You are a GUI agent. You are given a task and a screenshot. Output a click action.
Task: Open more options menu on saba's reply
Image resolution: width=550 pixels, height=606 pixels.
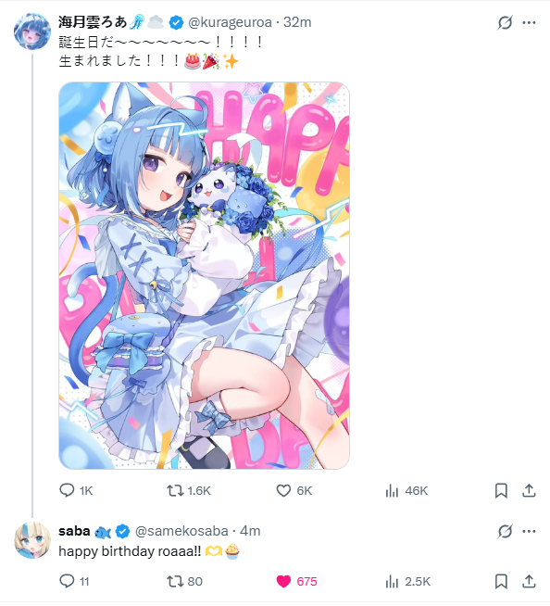(x=529, y=532)
